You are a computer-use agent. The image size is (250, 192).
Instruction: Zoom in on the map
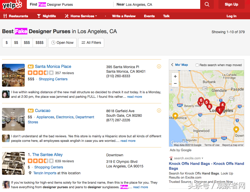(x=175, y=76)
